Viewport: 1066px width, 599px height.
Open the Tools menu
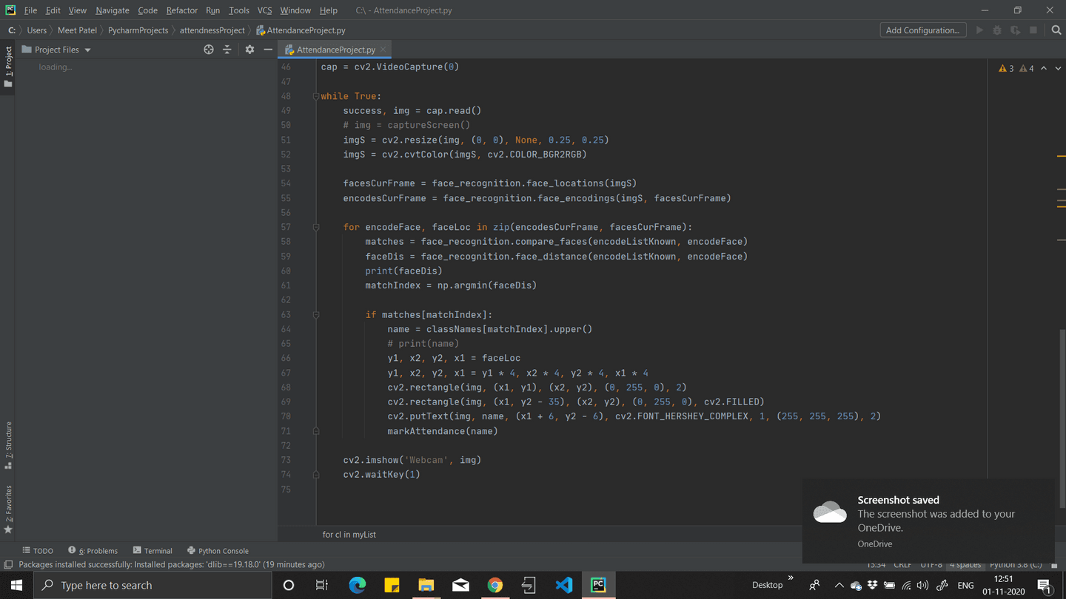click(239, 10)
